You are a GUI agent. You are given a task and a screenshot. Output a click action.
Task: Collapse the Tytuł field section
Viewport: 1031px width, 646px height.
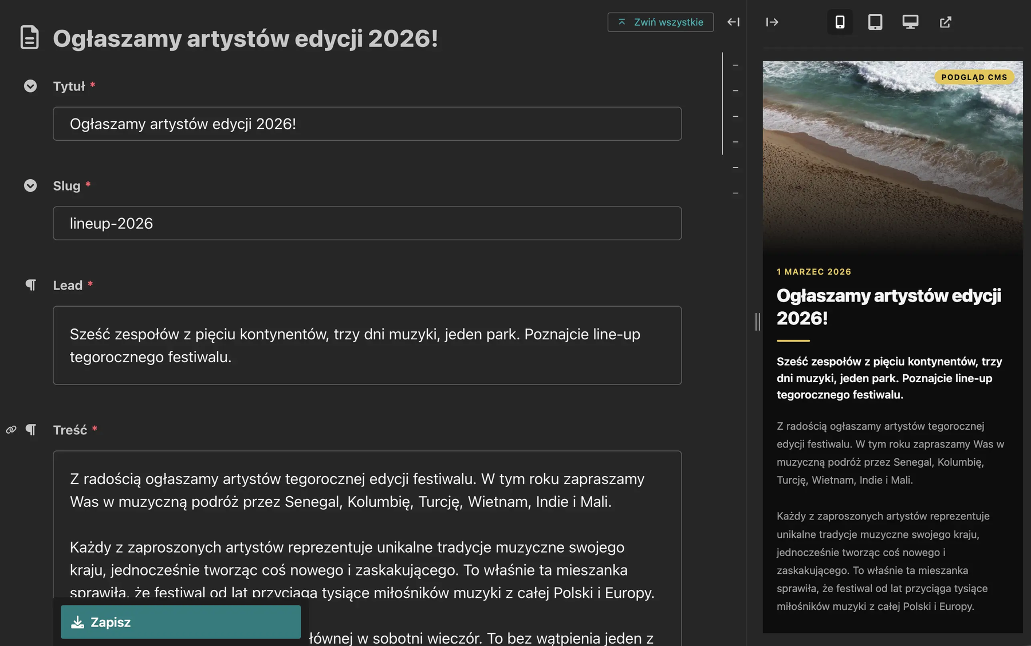(x=30, y=86)
